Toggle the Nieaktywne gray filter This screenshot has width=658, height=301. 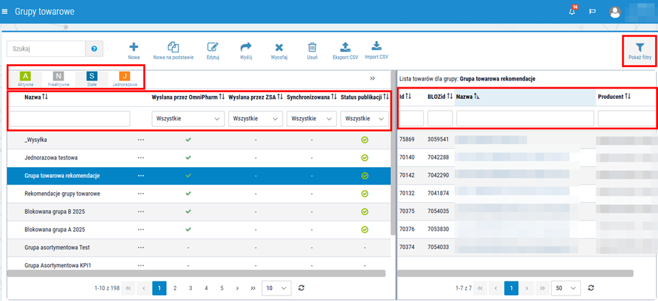click(58, 78)
